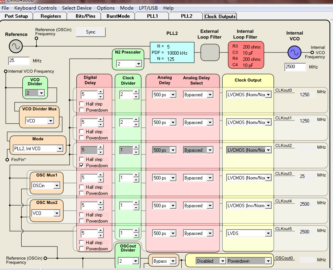Open the Keyboard Controls menu
The height and width of the screenshot is (270, 333).
35,8
